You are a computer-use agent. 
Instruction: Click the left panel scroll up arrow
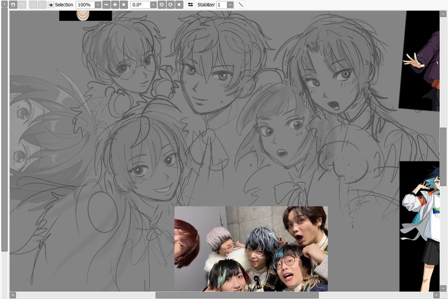pos(4,4)
